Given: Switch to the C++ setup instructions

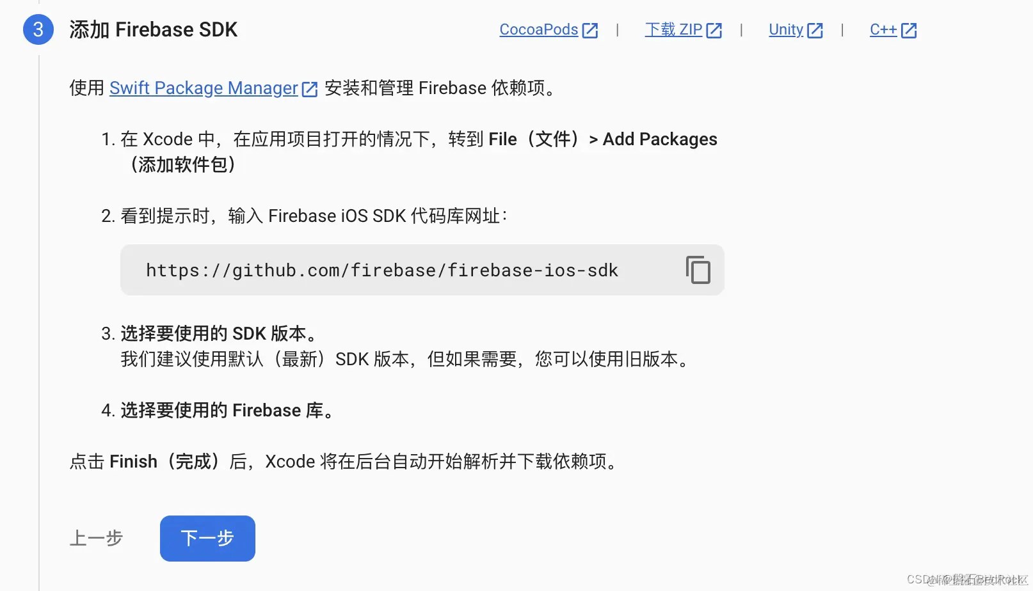Looking at the screenshot, I should pyautogui.click(x=884, y=29).
